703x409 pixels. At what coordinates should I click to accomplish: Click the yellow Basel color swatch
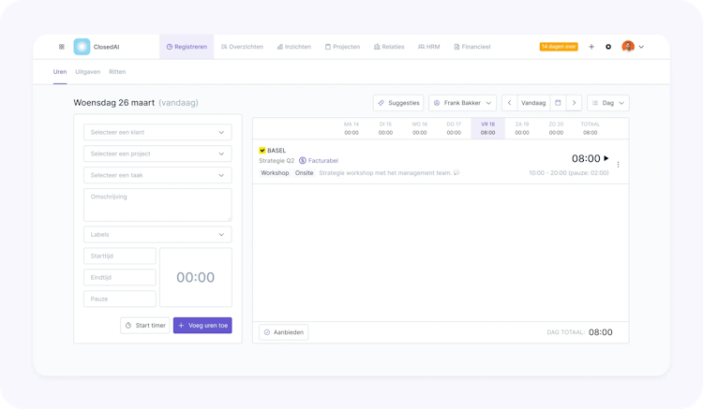[x=262, y=151]
